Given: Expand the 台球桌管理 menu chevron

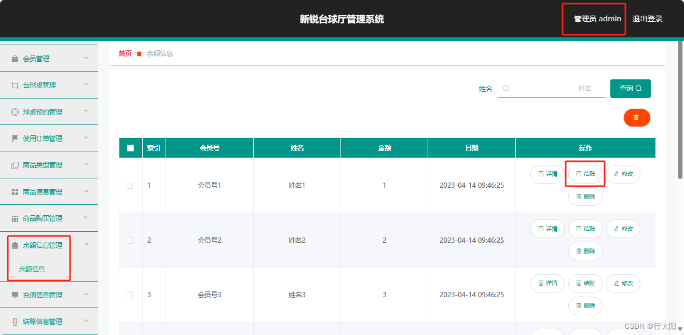Looking at the screenshot, I should [x=86, y=85].
